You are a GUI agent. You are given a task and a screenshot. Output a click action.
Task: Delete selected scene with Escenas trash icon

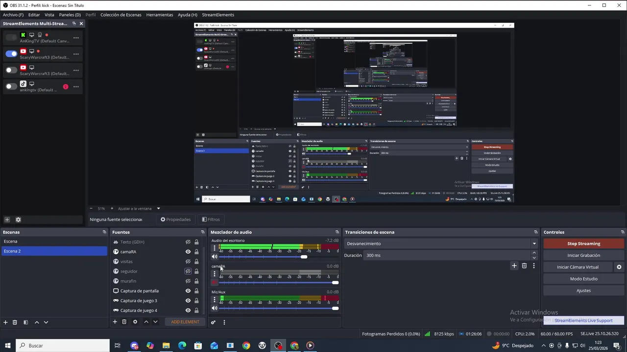coord(15,322)
